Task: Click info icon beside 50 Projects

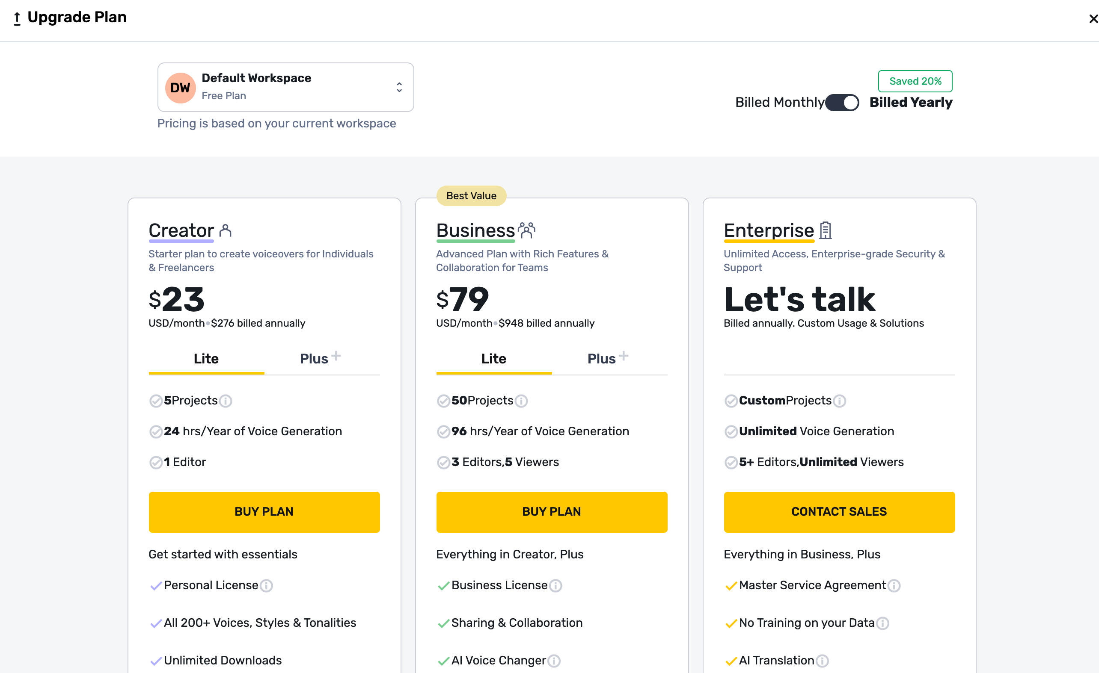Action: tap(521, 401)
